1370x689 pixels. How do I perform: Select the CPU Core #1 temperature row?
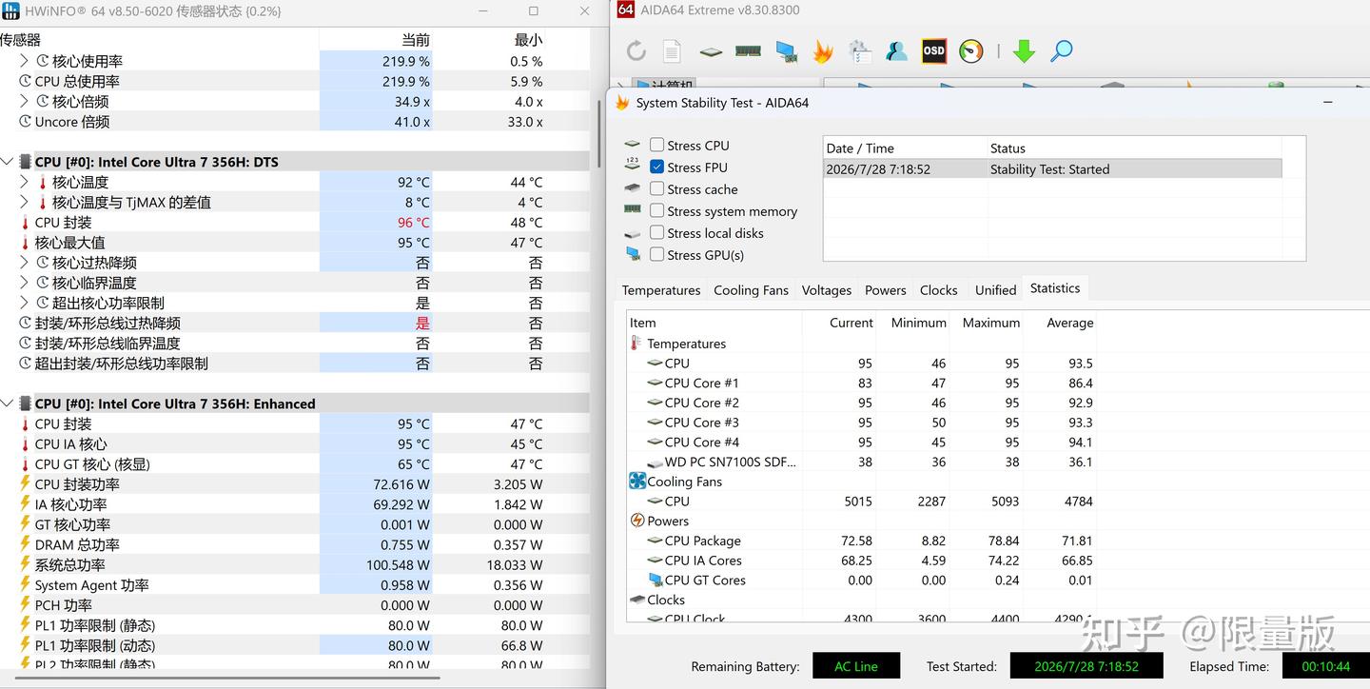click(861, 383)
